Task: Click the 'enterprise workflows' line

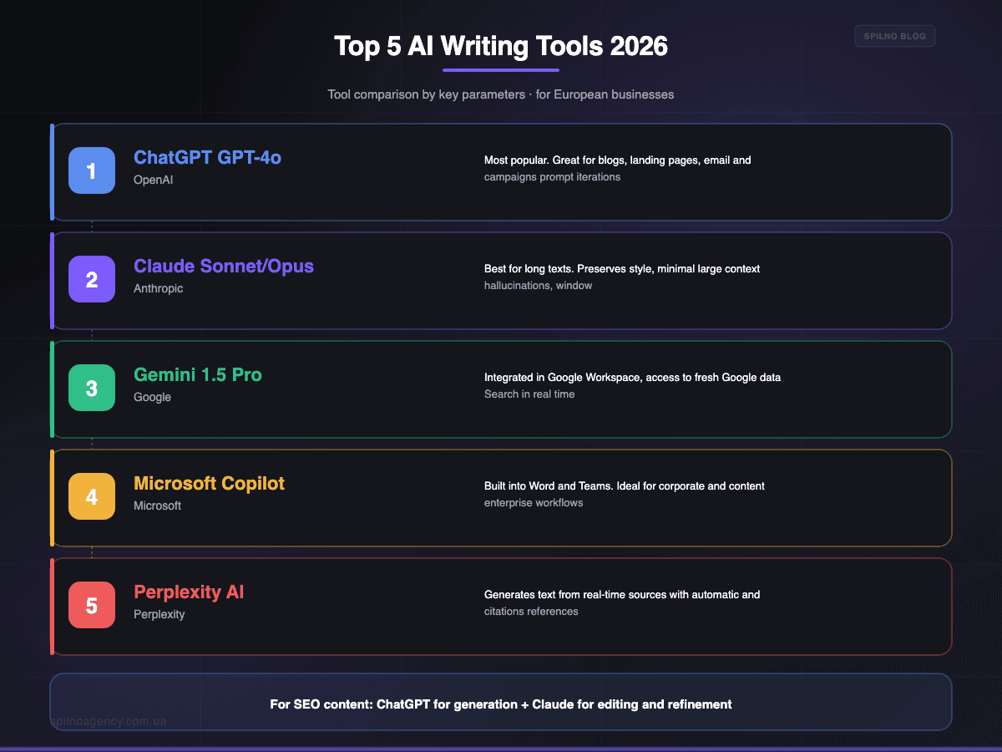Action: [534, 503]
